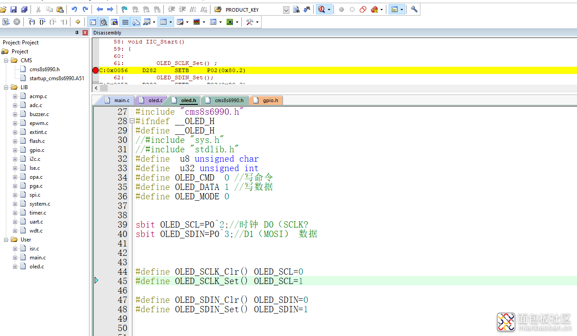Toggle the Symbols Window icon
This screenshot has height=336, width=577.
pyautogui.click(x=114, y=22)
